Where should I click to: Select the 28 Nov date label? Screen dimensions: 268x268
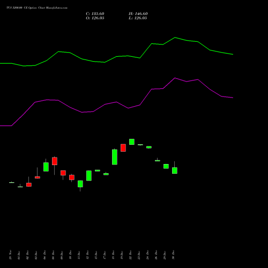click(x=10, y=255)
